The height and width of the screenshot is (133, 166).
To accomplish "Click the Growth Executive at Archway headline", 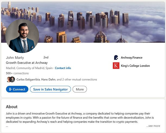I will click(27, 63).
